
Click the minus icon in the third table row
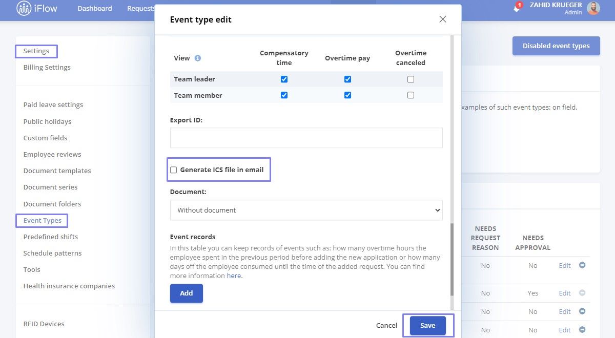tap(582, 311)
